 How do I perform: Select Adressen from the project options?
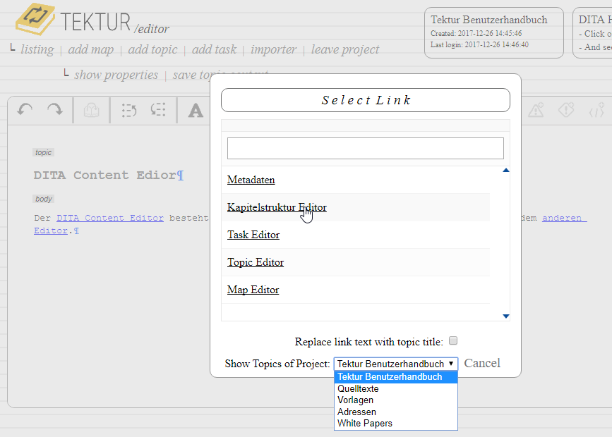tap(356, 412)
